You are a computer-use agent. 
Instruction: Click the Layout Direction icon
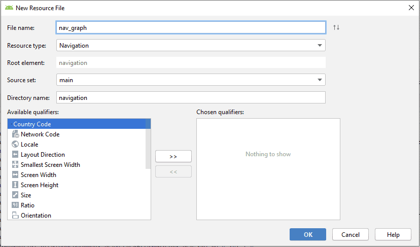pos(15,155)
